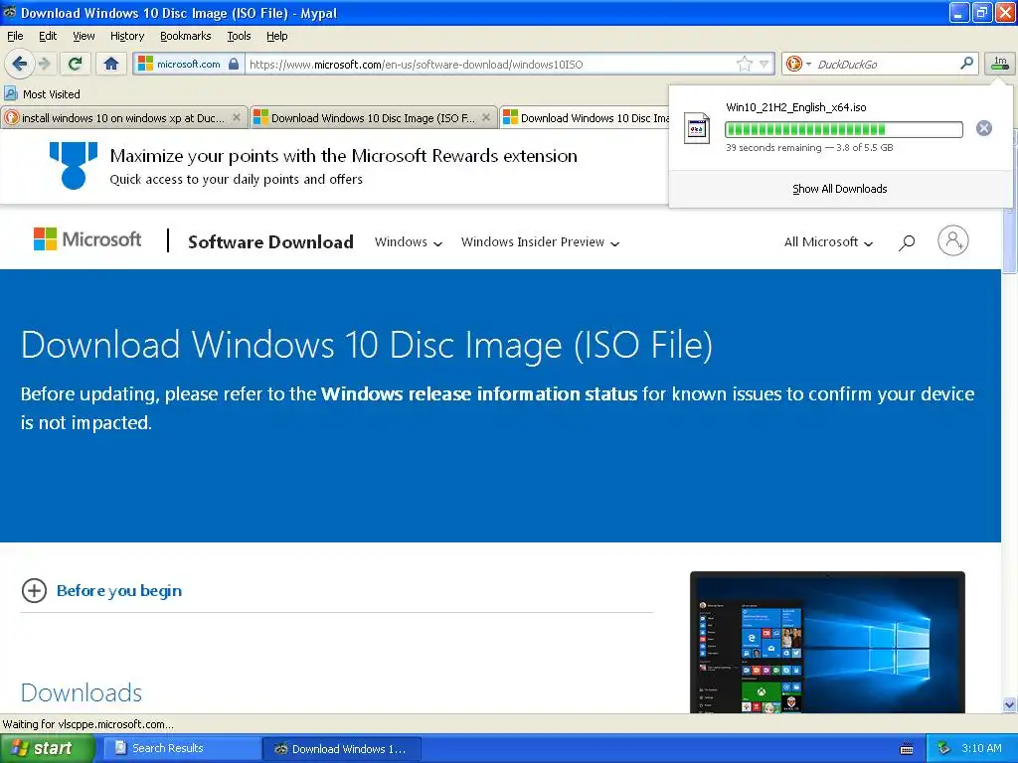
Task: Click the scroll down arrow on scrollbar
Action: (x=1009, y=704)
